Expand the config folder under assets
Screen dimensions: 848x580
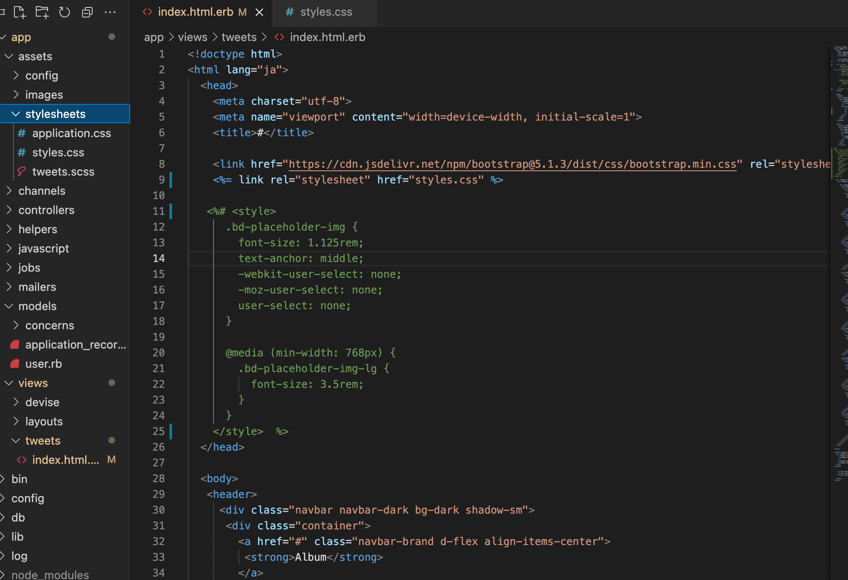pyautogui.click(x=16, y=76)
